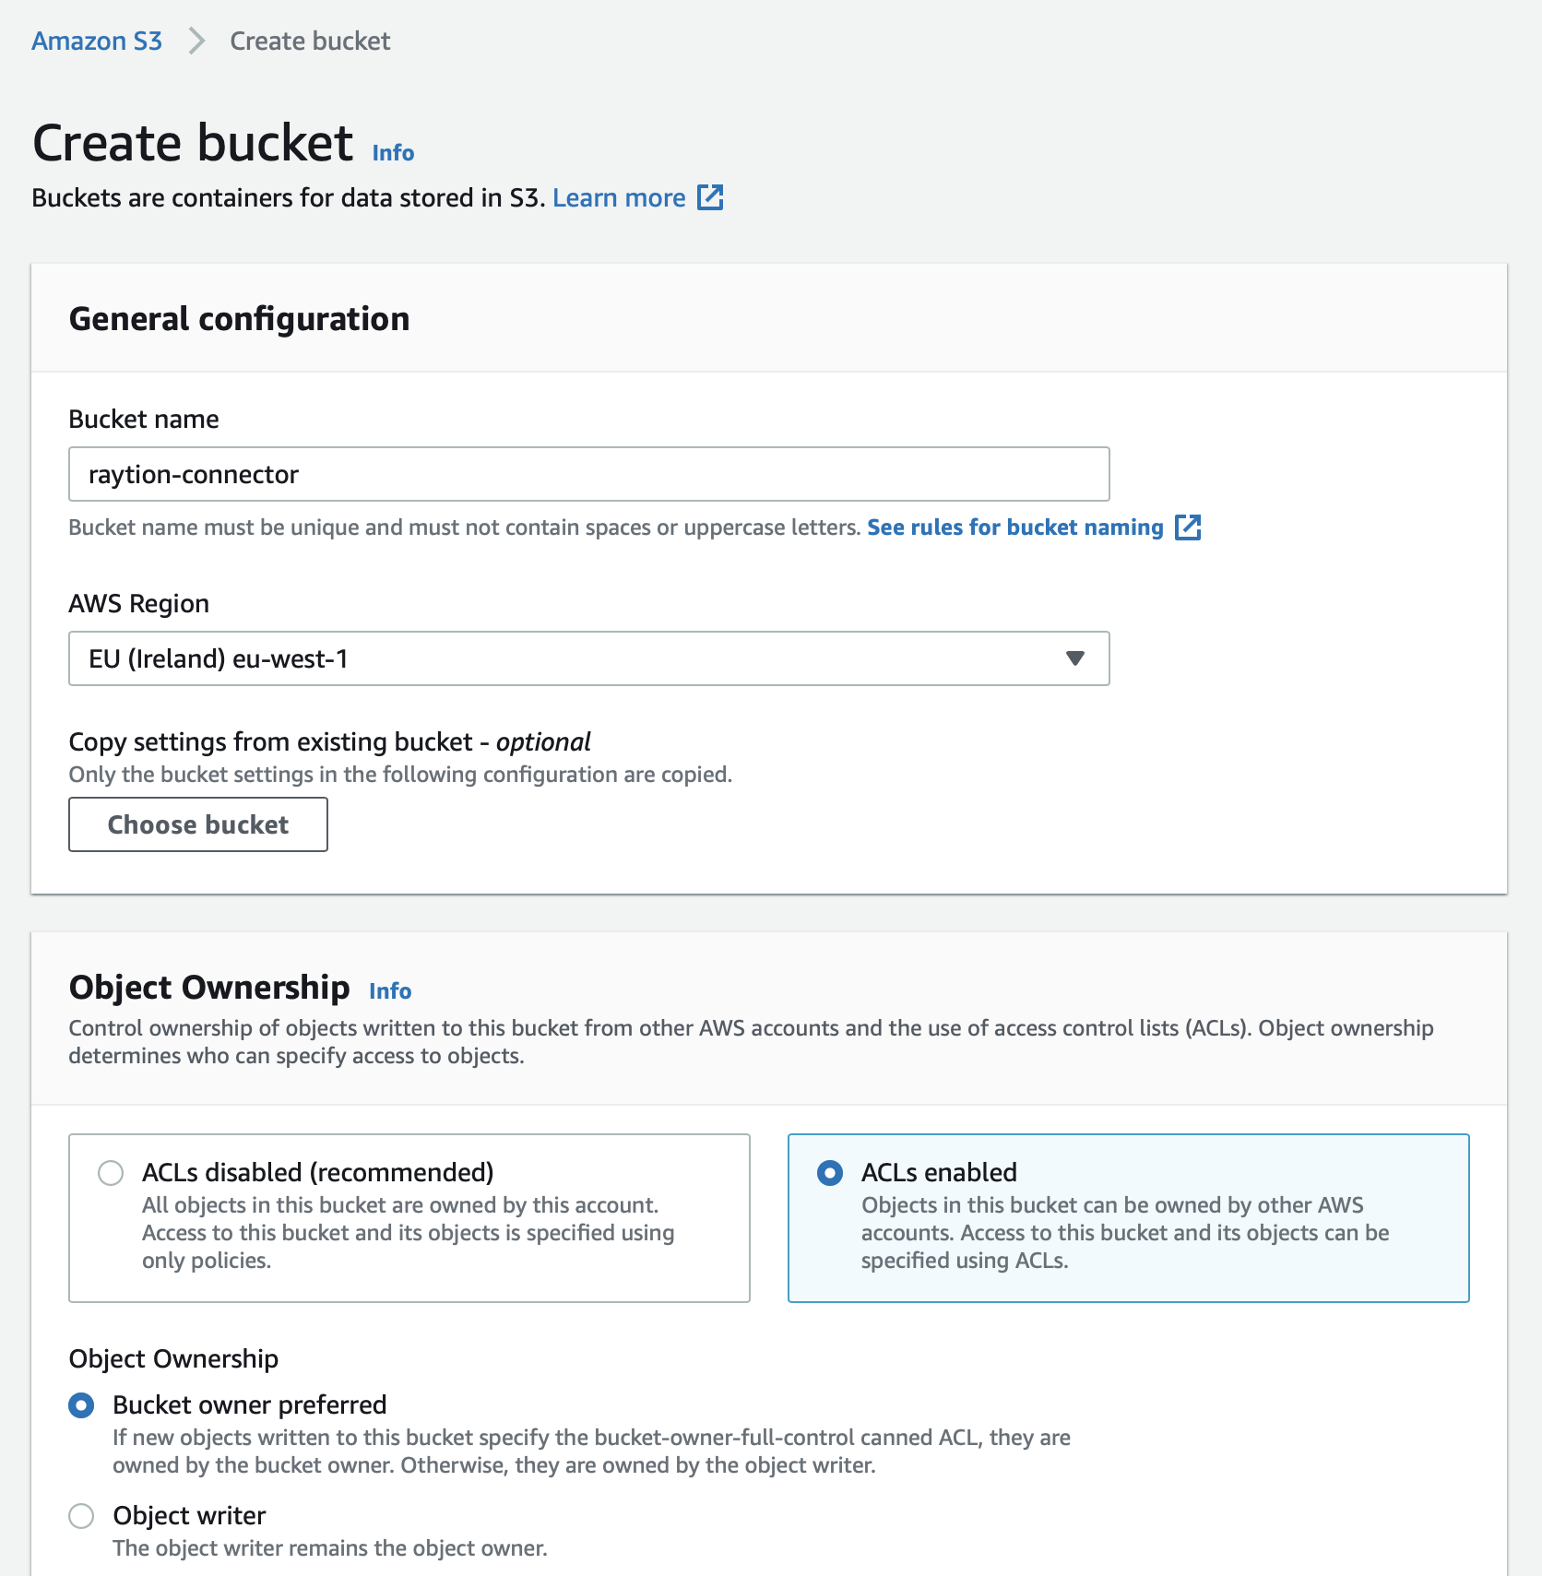Click the AWS Region dropdown arrow
The image size is (1542, 1576).
coord(1073,658)
